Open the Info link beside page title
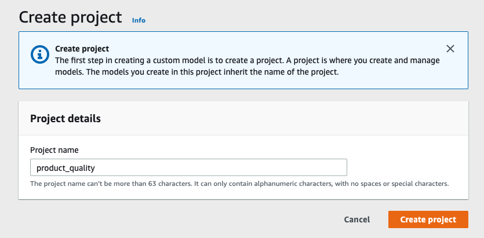 (139, 20)
